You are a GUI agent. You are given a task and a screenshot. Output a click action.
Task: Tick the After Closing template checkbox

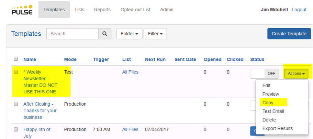click(16, 104)
